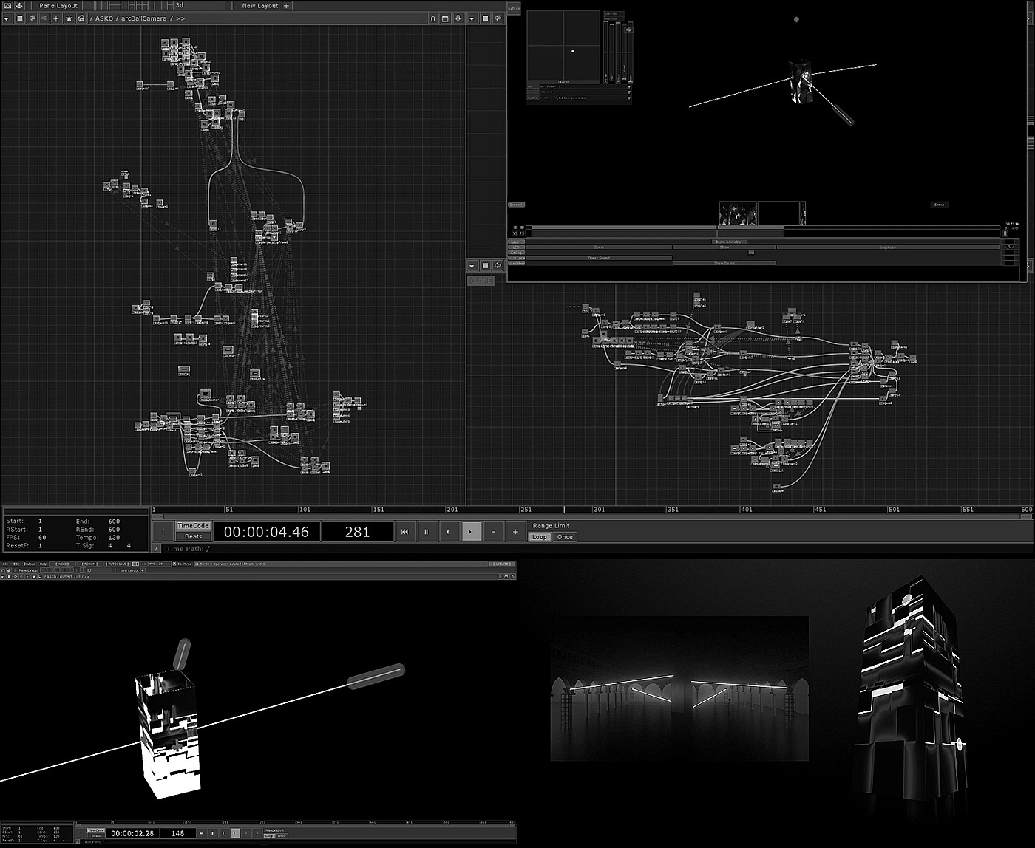Open the Help menu in the lower window

pyautogui.click(x=43, y=564)
